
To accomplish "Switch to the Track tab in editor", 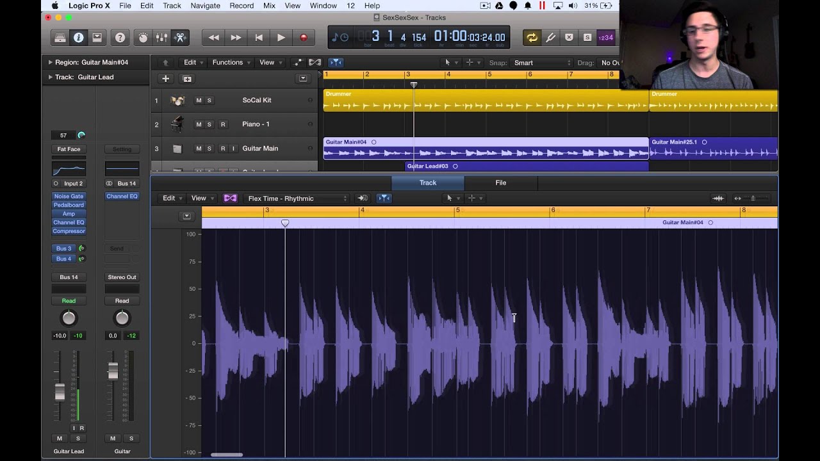I will (428, 183).
